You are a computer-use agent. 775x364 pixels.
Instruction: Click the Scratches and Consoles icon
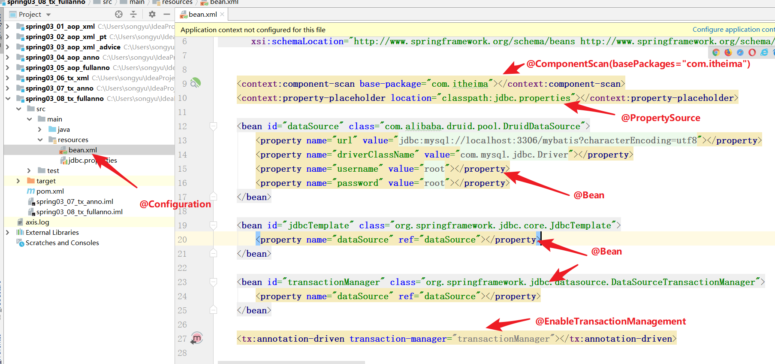pos(20,243)
